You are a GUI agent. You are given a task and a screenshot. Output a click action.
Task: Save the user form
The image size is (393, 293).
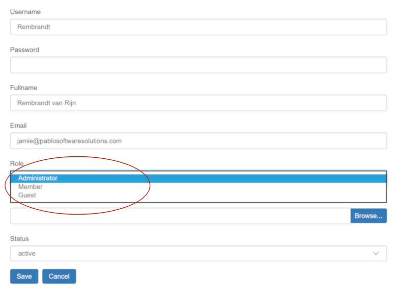coord(24,276)
